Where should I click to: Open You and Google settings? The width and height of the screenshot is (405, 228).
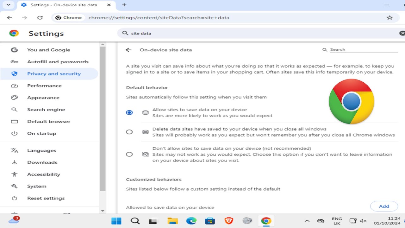coord(49,50)
